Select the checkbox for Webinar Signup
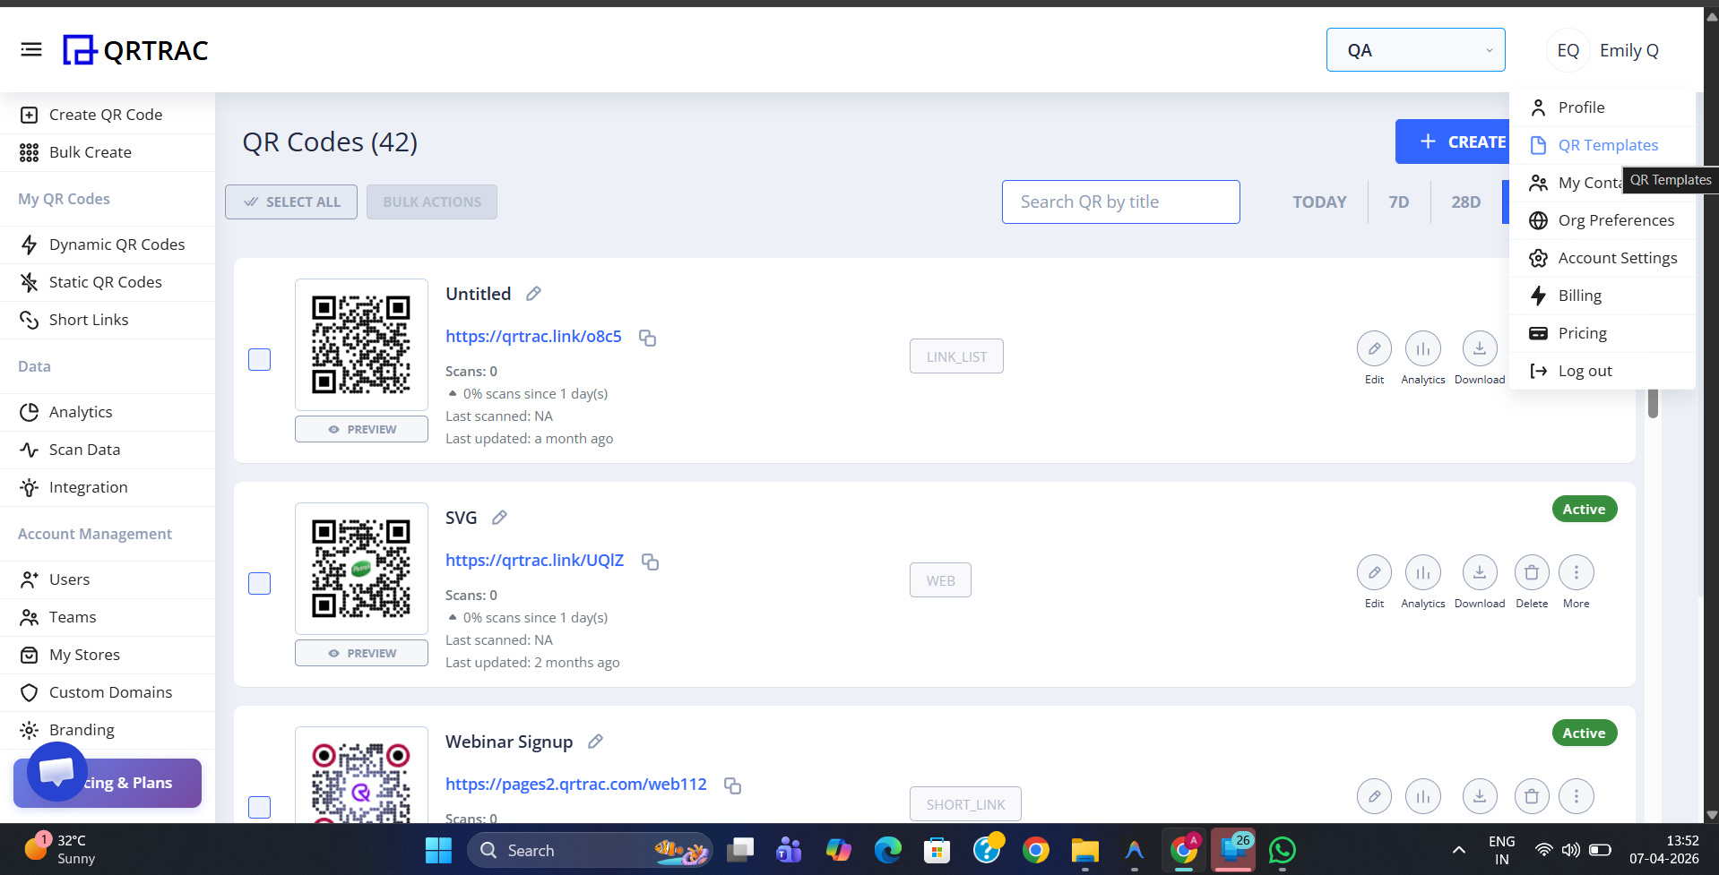Screen dimensions: 1719x875 coord(259,807)
